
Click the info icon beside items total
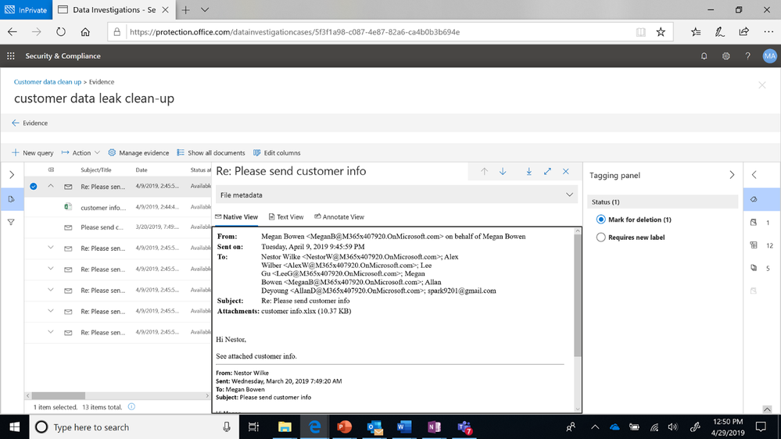point(131,407)
